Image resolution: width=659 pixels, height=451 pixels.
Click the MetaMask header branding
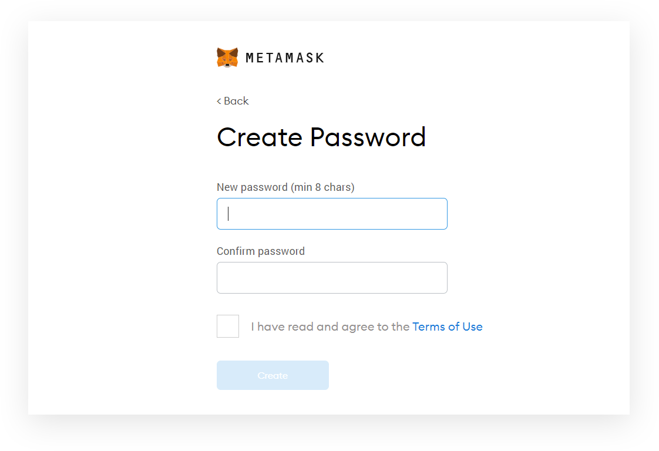tap(270, 56)
